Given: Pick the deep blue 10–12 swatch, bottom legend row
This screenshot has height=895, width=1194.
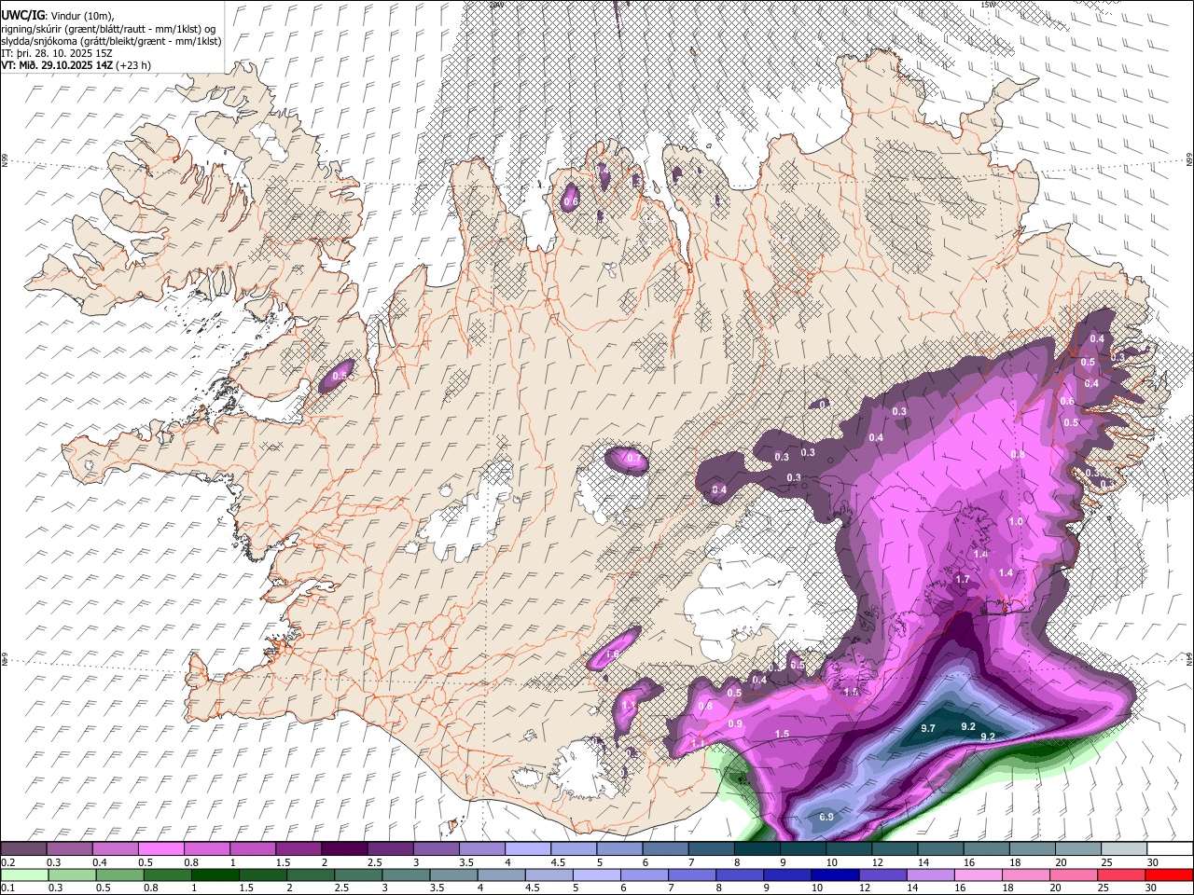Looking at the screenshot, I should (834, 874).
